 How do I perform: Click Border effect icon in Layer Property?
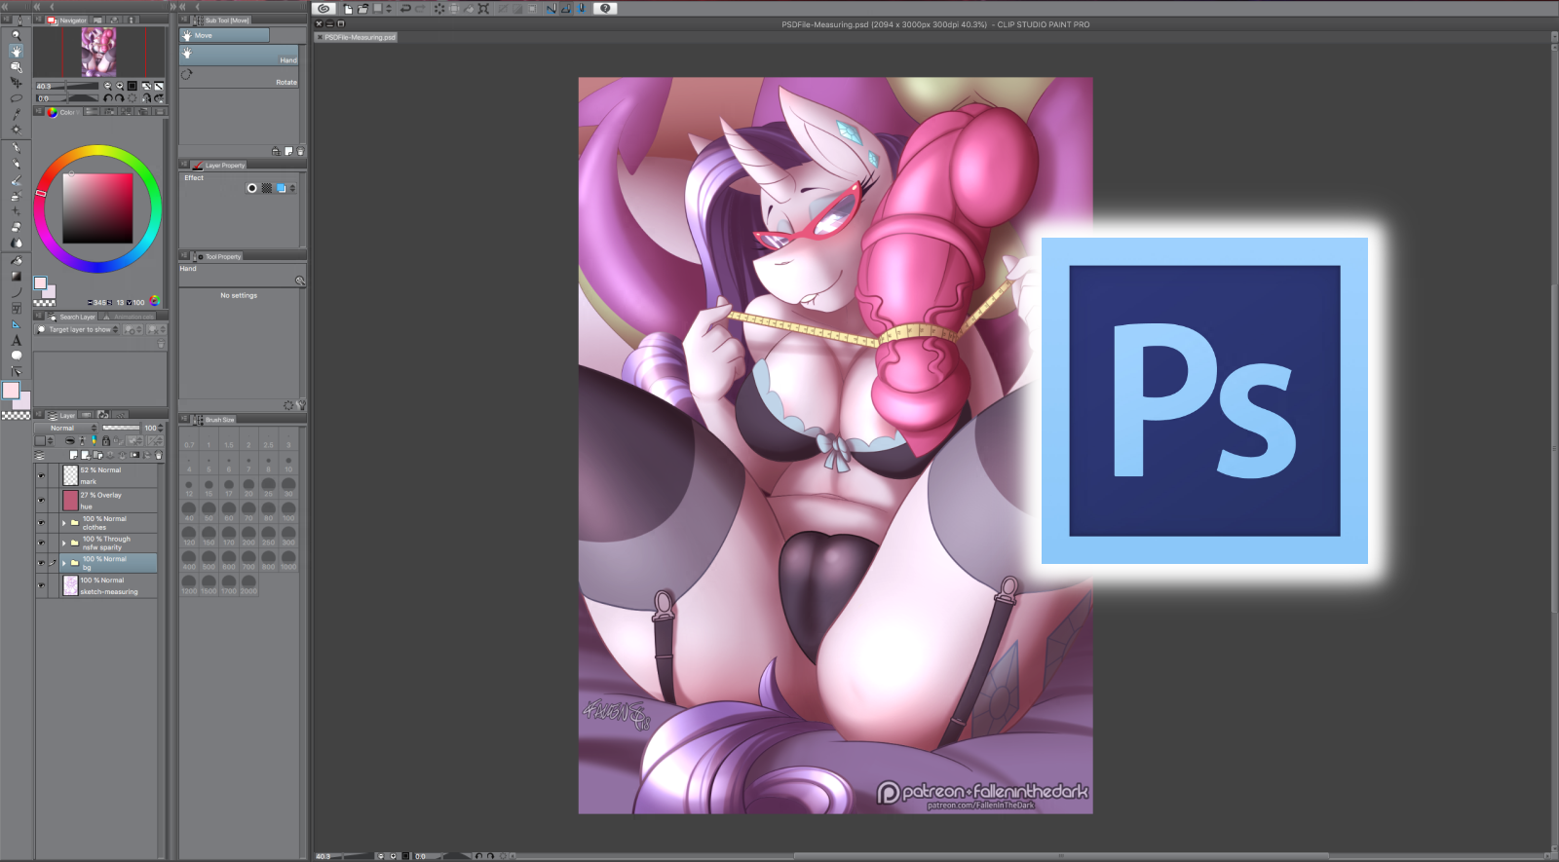click(252, 188)
